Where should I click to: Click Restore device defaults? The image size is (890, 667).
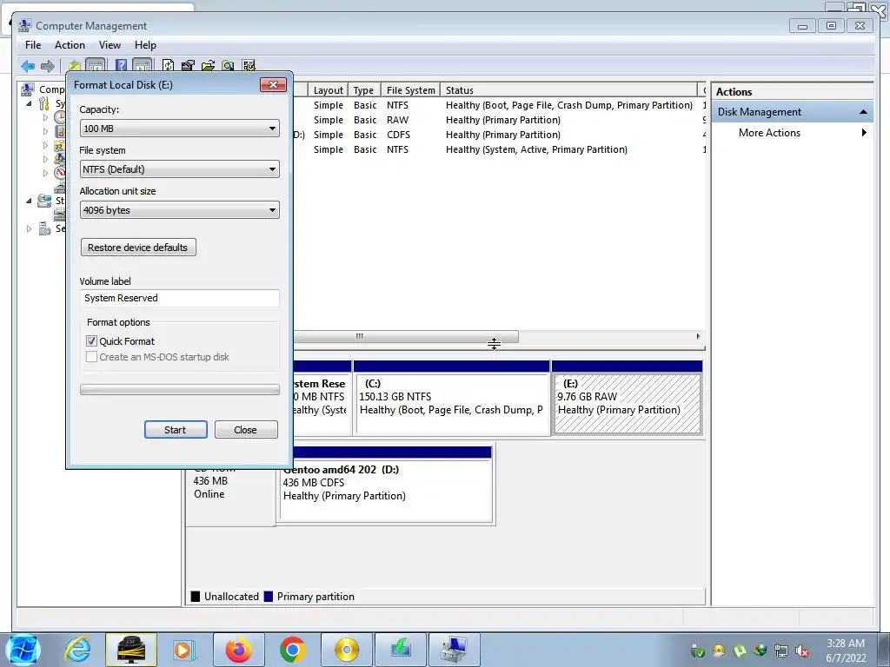[x=138, y=248]
